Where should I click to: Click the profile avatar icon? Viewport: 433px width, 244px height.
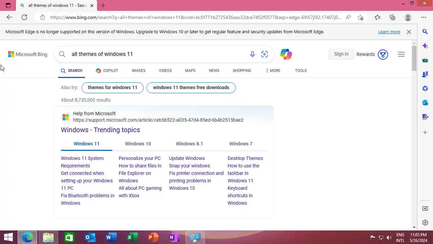tap(408, 17)
